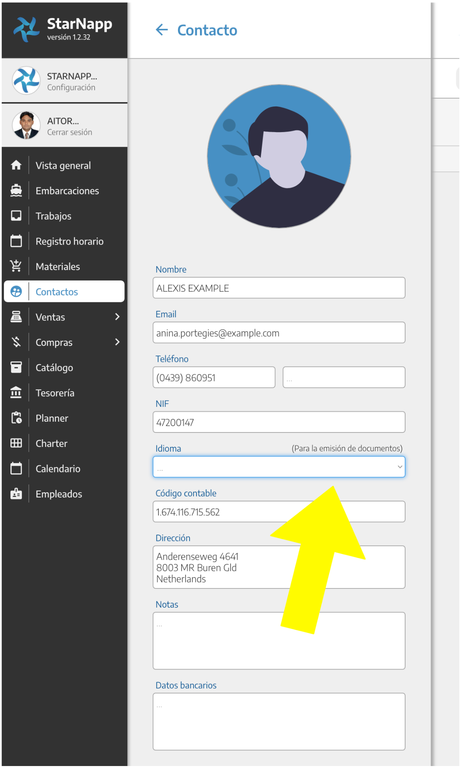Screen dimensions: 461x768
Task: Expand the Ventas submenu chevron
Action: click(117, 317)
